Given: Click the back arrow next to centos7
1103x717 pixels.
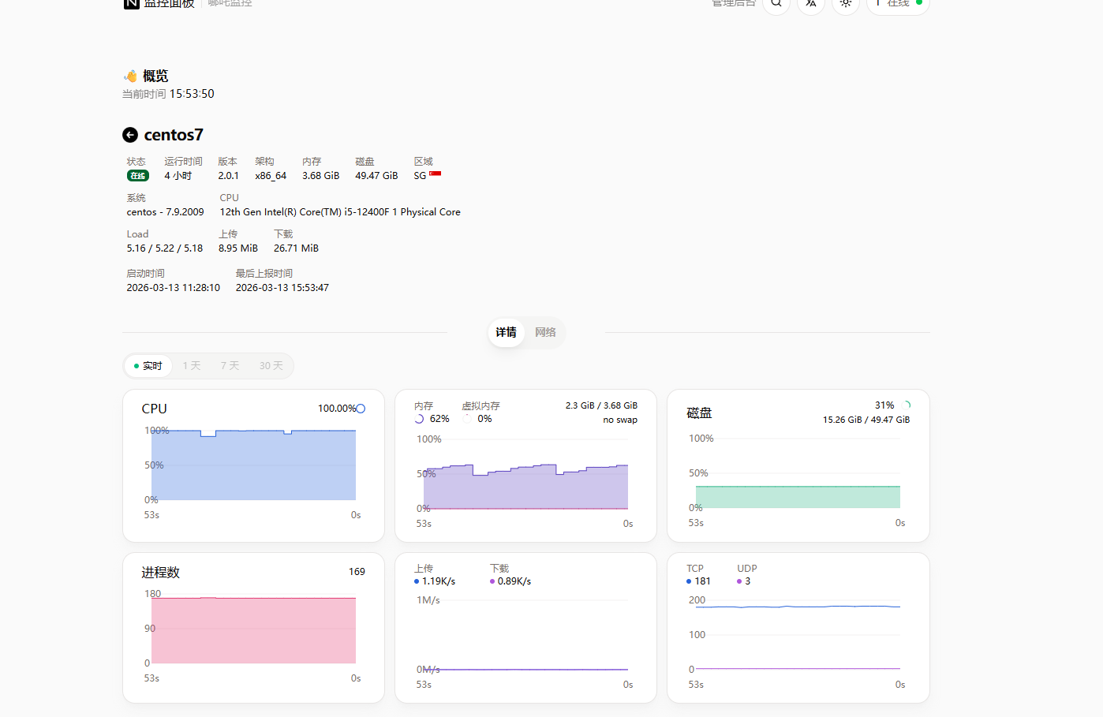Looking at the screenshot, I should [130, 135].
